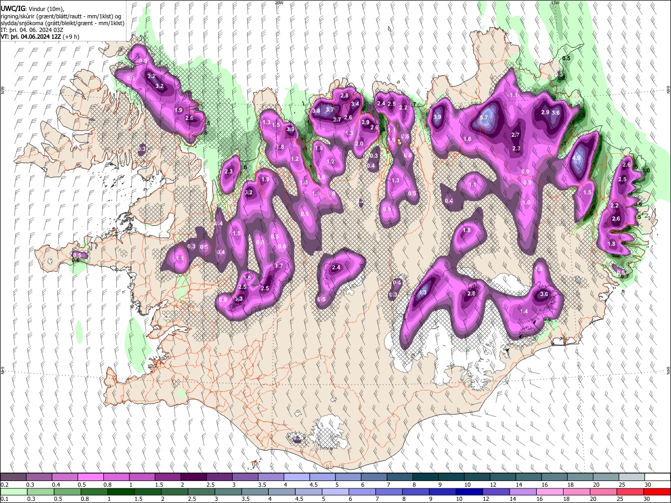
Task: Click the white swatch labeled 30 in top legend row
Action: coord(657,477)
